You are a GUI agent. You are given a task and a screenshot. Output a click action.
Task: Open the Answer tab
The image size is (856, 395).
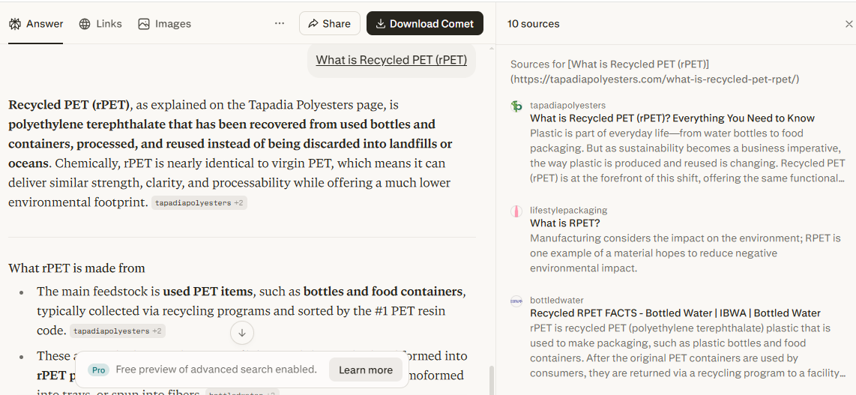click(x=36, y=23)
